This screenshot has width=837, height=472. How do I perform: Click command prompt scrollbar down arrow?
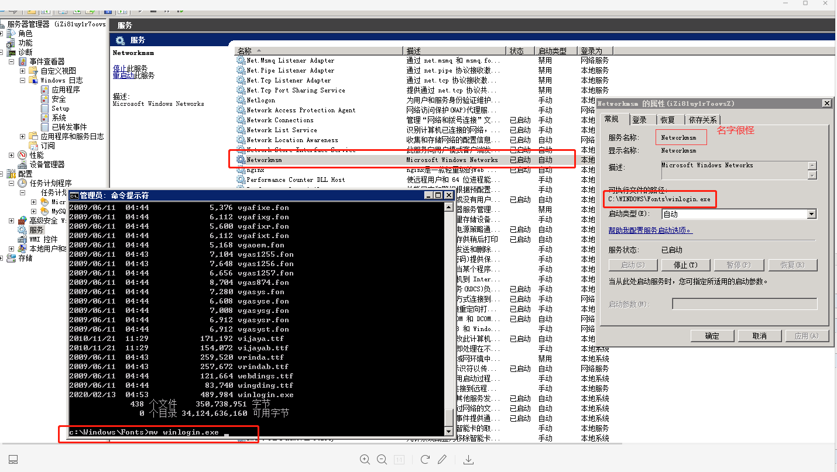click(x=449, y=432)
